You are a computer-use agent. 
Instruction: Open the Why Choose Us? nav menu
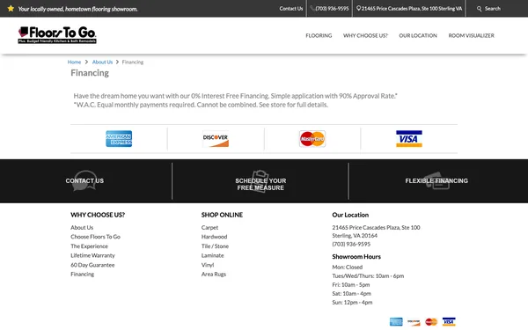click(x=365, y=35)
